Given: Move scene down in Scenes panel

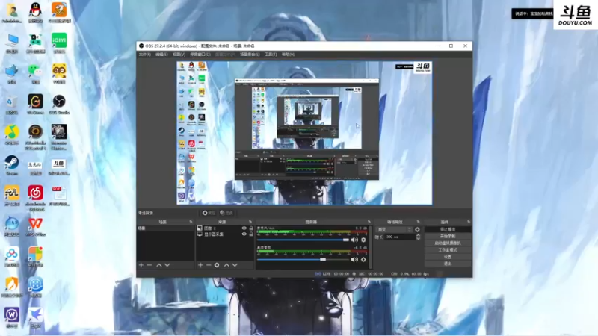Looking at the screenshot, I should pos(167,265).
